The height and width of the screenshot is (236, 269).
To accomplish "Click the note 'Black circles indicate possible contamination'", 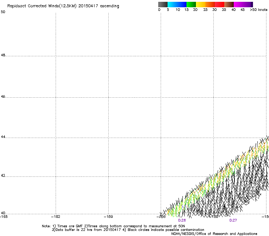I will tap(166, 230).
